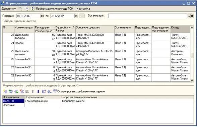Click Путевой лист ТДН0000022 cell
Screen dimensions: 197x127
click(x=65, y=77)
